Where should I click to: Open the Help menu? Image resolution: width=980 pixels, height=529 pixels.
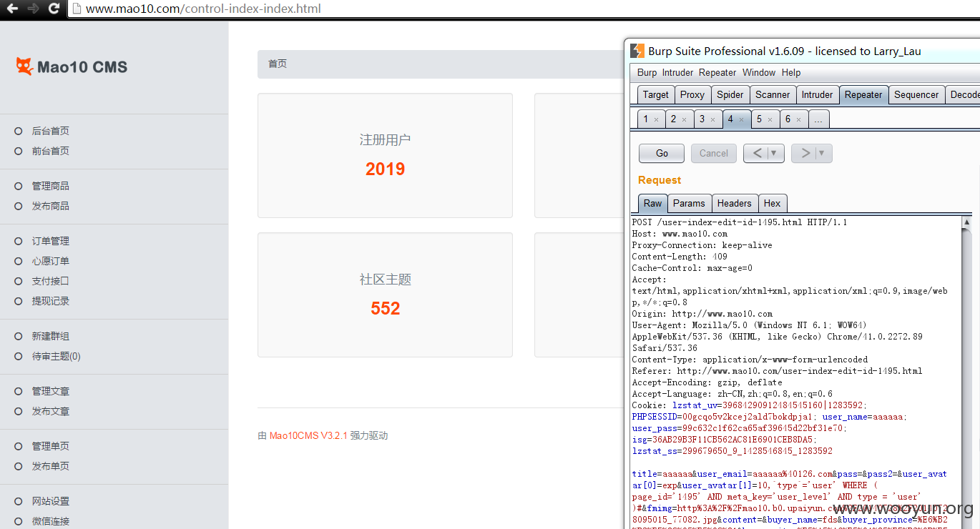[x=791, y=72]
